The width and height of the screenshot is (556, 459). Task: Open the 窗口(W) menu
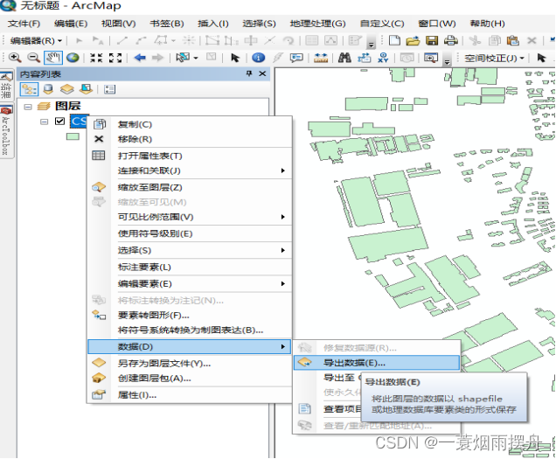click(437, 24)
